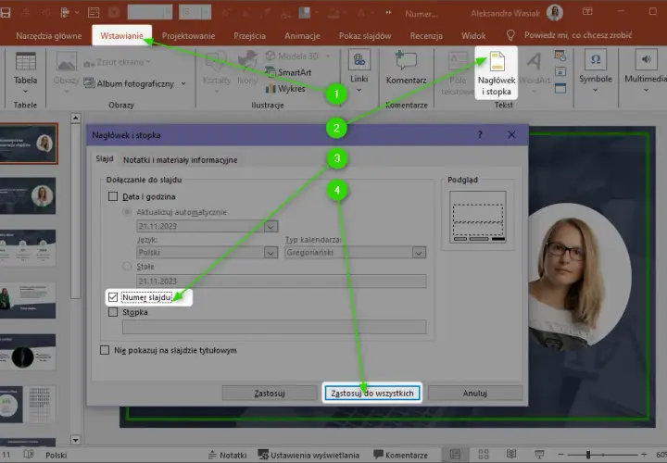Expand Modele 3D dropdown arrow
Viewport: 667px width, 463px height.
click(x=328, y=56)
